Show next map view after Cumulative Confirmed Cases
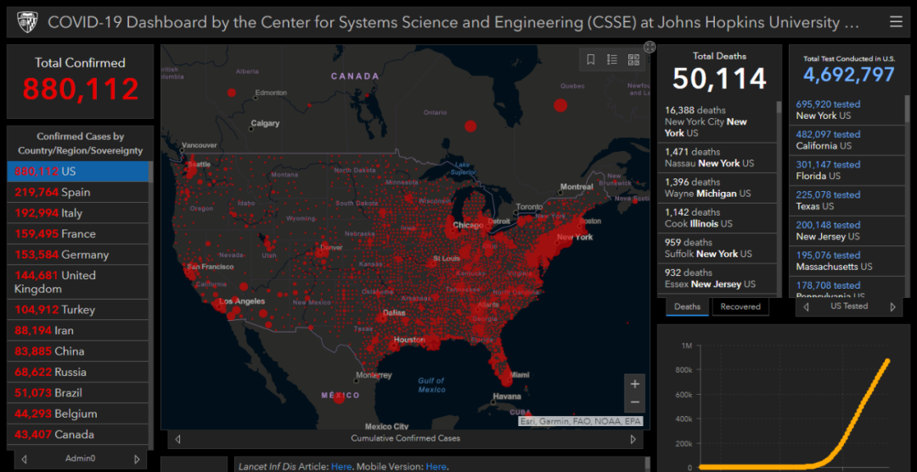917x472 pixels. (x=633, y=439)
